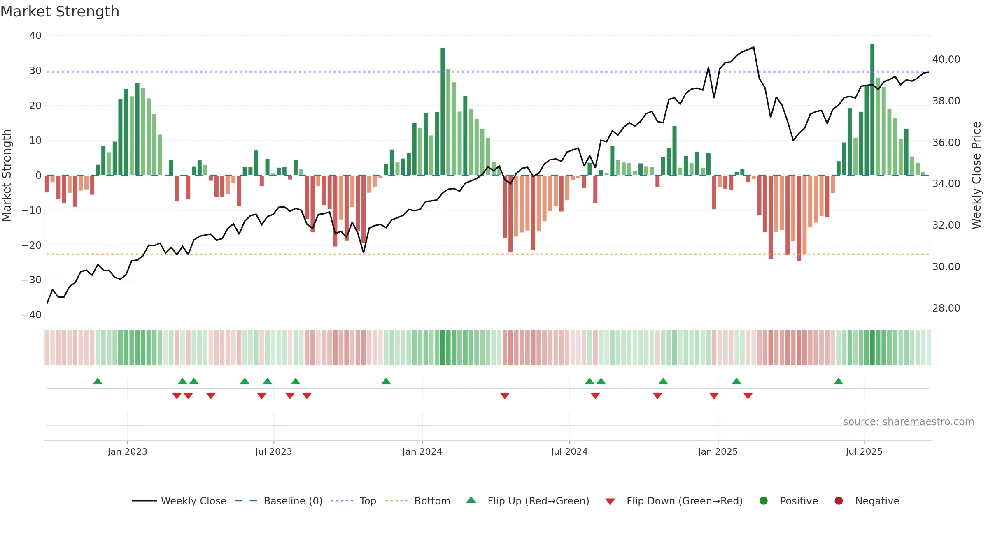The height and width of the screenshot is (555, 988).
Task: Click the Flip Up (Red→Green) legend label
Action: point(538,501)
